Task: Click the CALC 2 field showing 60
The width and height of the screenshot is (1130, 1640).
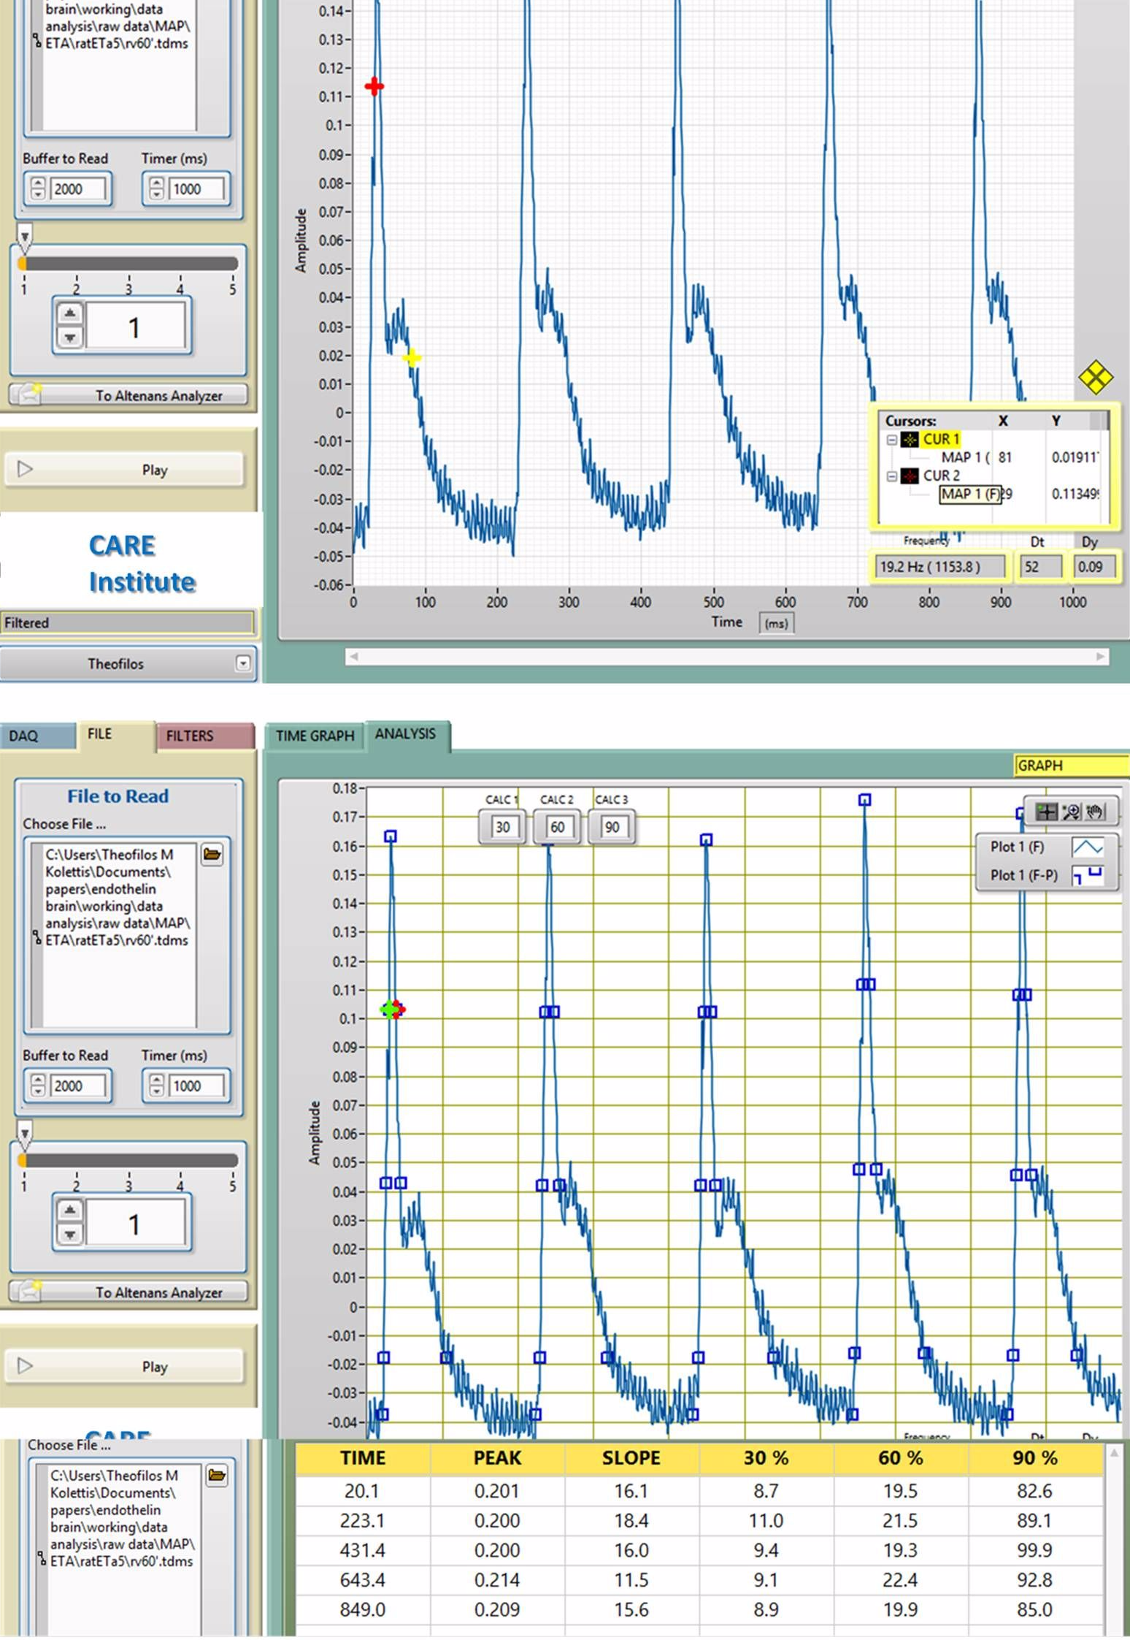Action: pyautogui.click(x=557, y=827)
